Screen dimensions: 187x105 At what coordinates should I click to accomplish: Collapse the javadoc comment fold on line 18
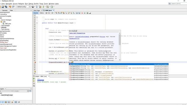point(37,17)
